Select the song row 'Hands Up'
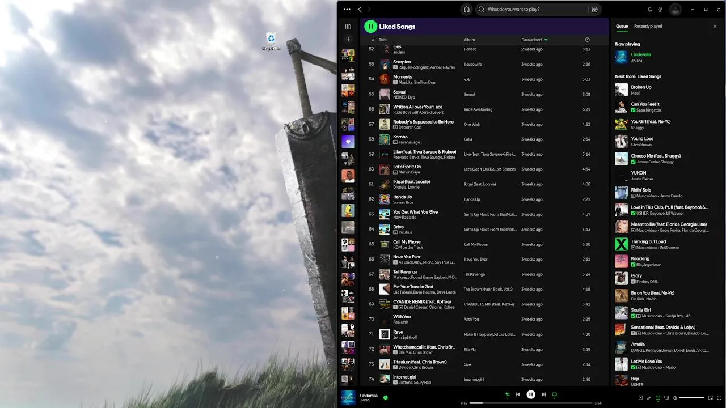The height and width of the screenshot is (408, 726). pyautogui.click(x=484, y=199)
